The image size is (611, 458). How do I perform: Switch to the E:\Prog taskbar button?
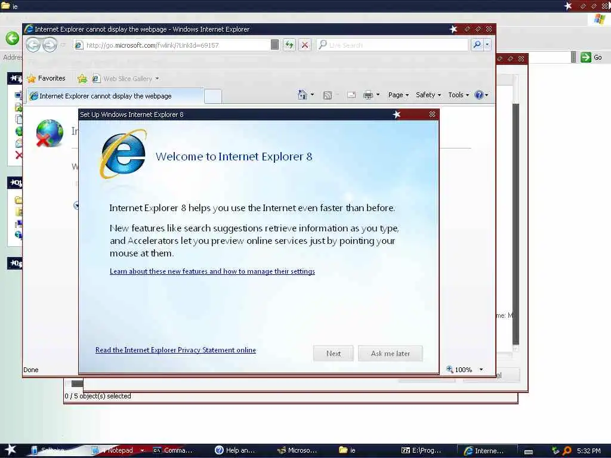tap(421, 450)
